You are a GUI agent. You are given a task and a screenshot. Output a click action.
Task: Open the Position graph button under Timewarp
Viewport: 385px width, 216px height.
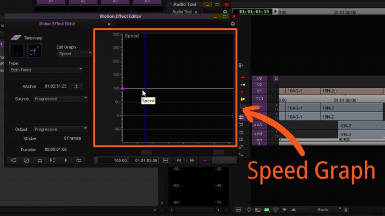pyautogui.click(x=34, y=50)
